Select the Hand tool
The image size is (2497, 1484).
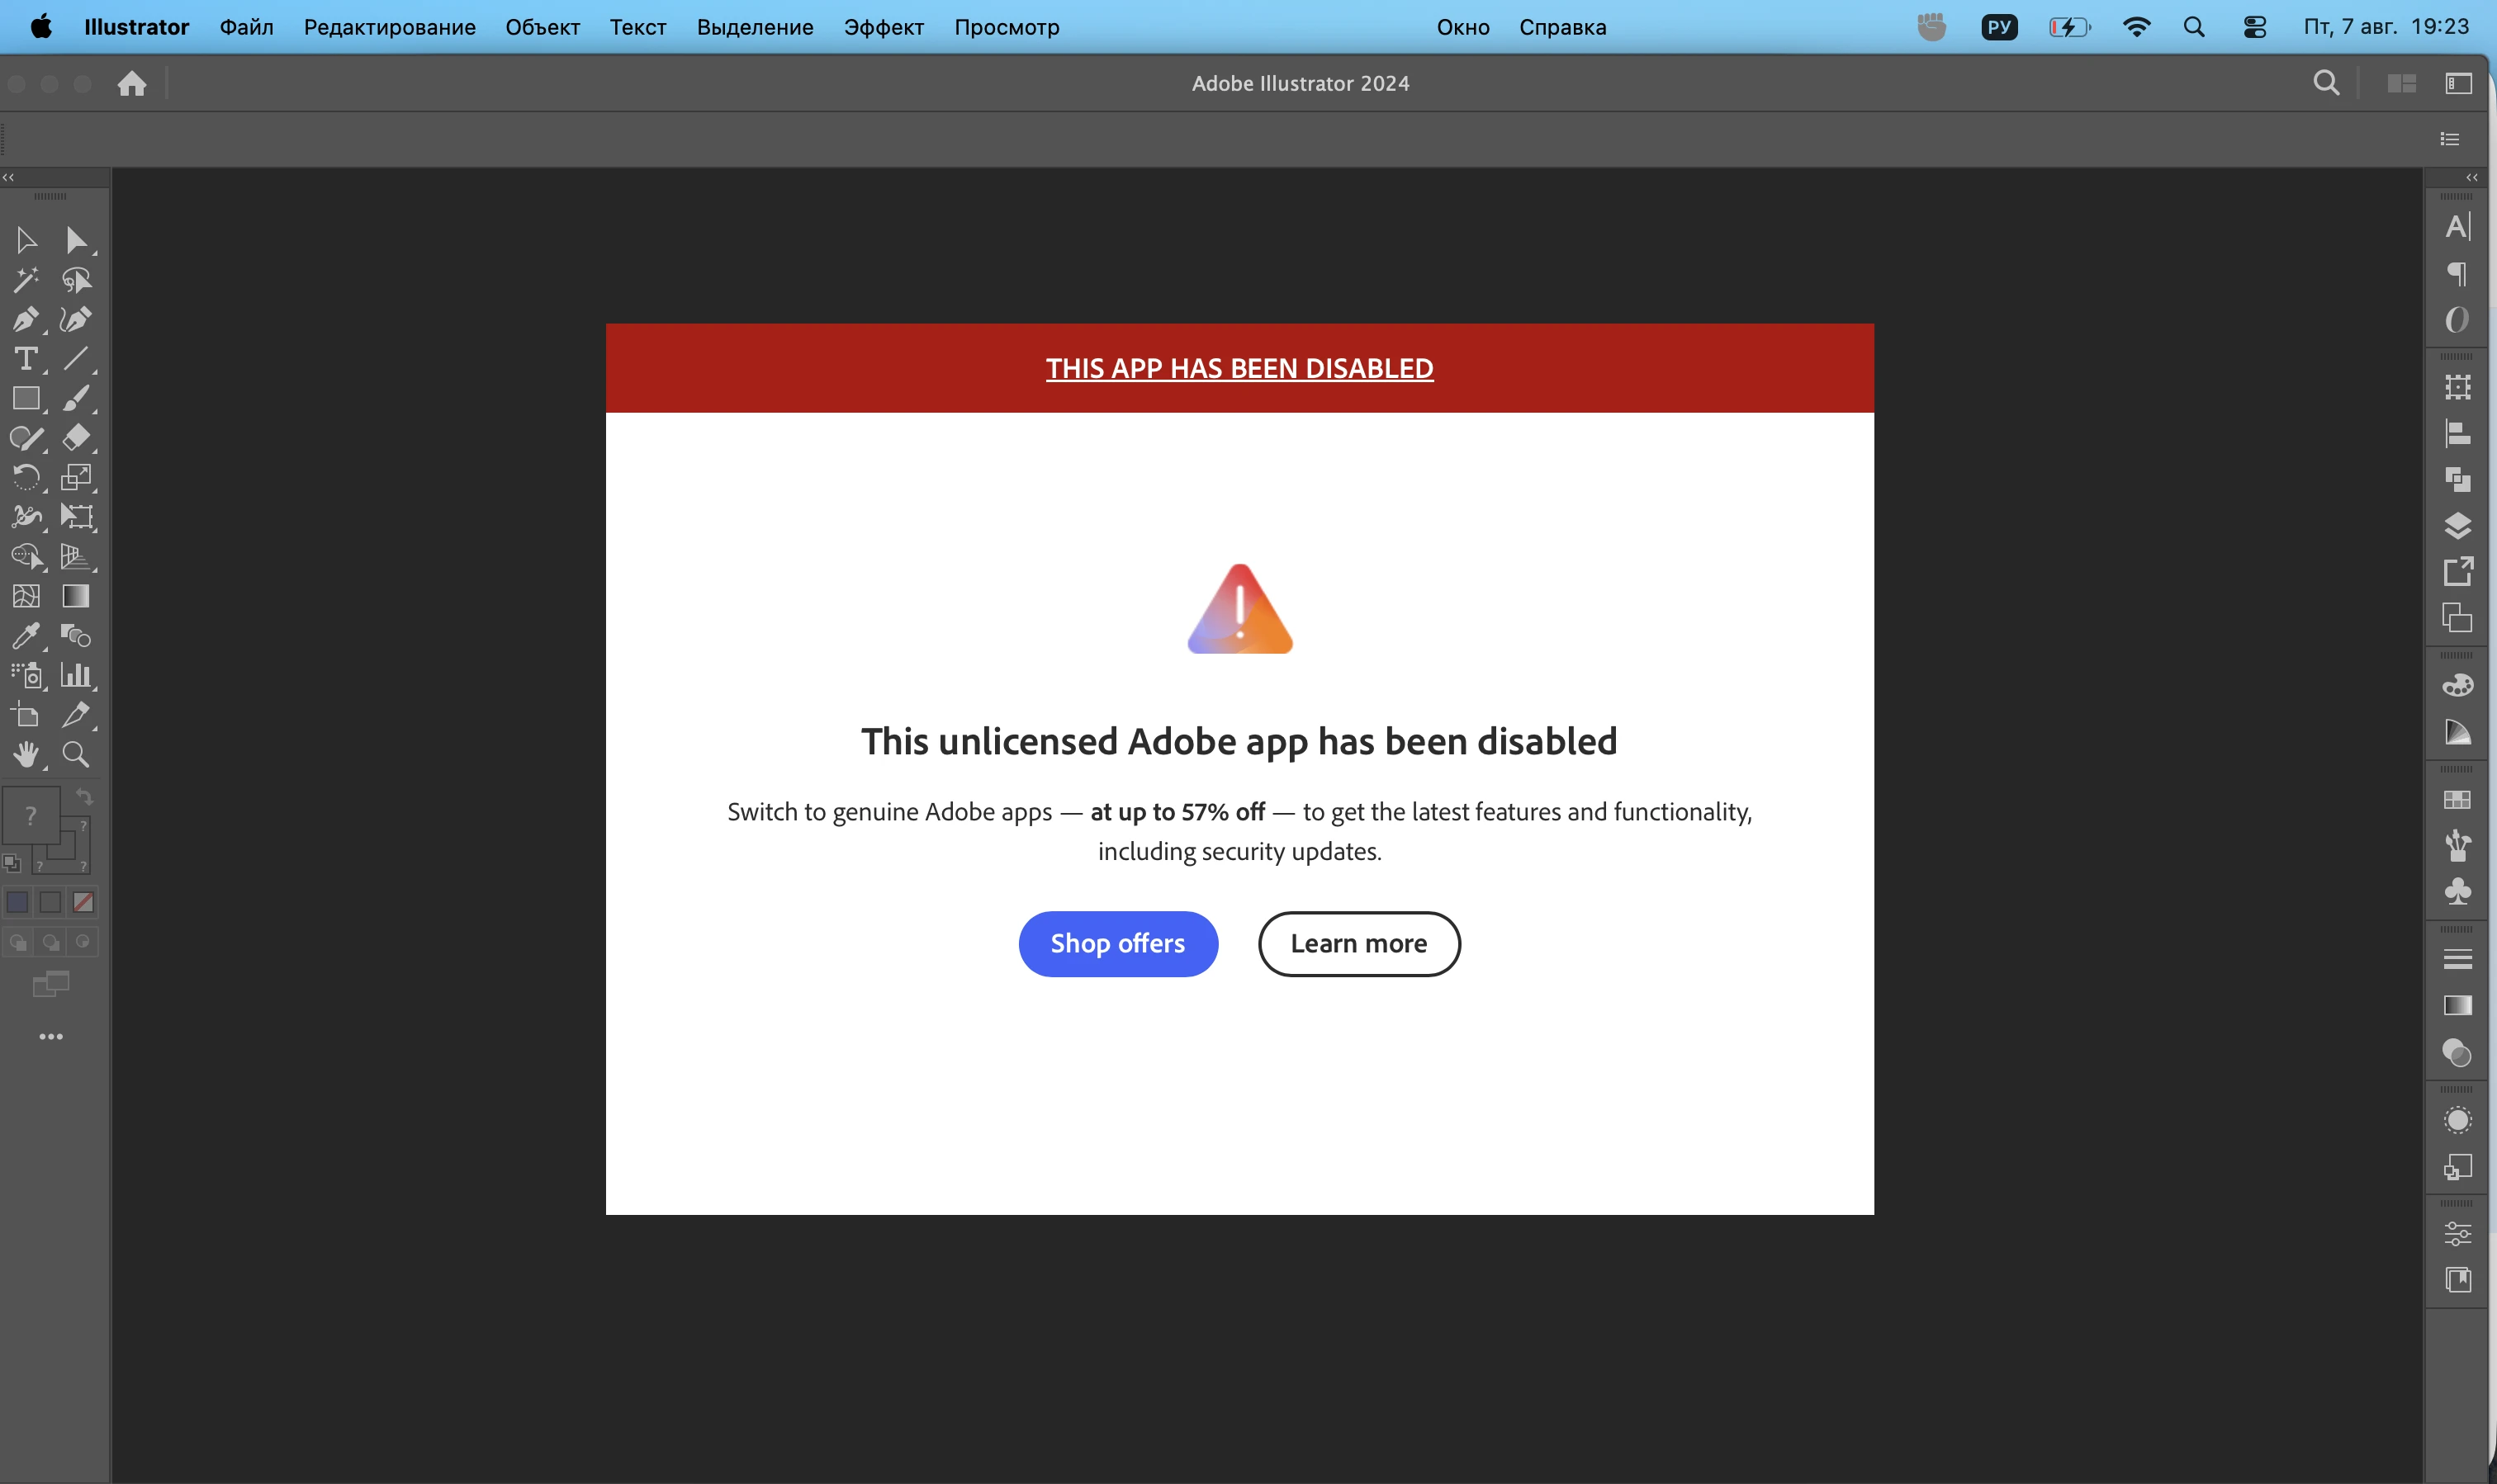tap(26, 754)
